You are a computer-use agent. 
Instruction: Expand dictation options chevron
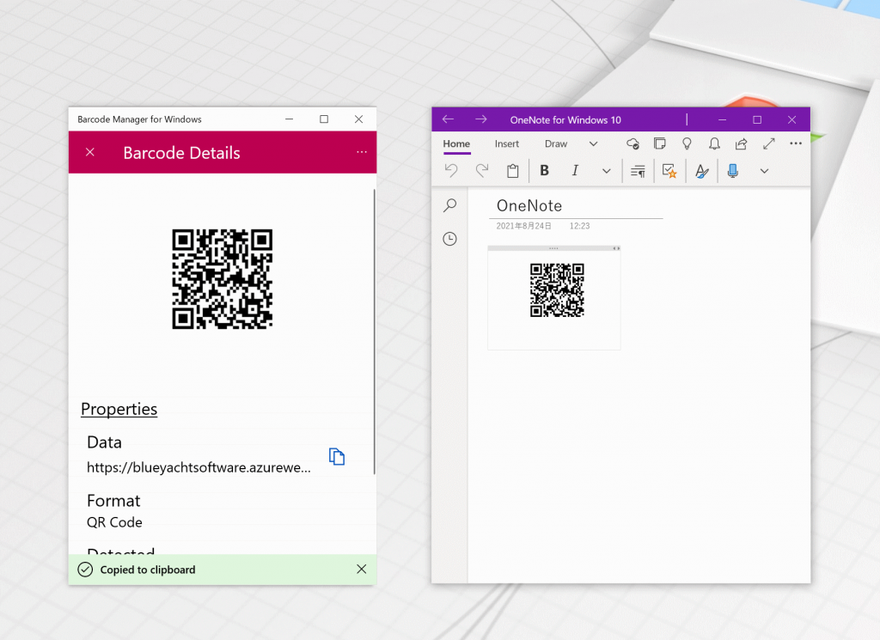(764, 171)
